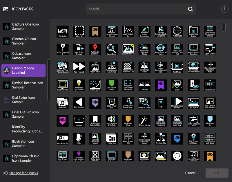The image size is (232, 182).
Task: Click the Cancel button
Action: pyautogui.click(x=190, y=173)
